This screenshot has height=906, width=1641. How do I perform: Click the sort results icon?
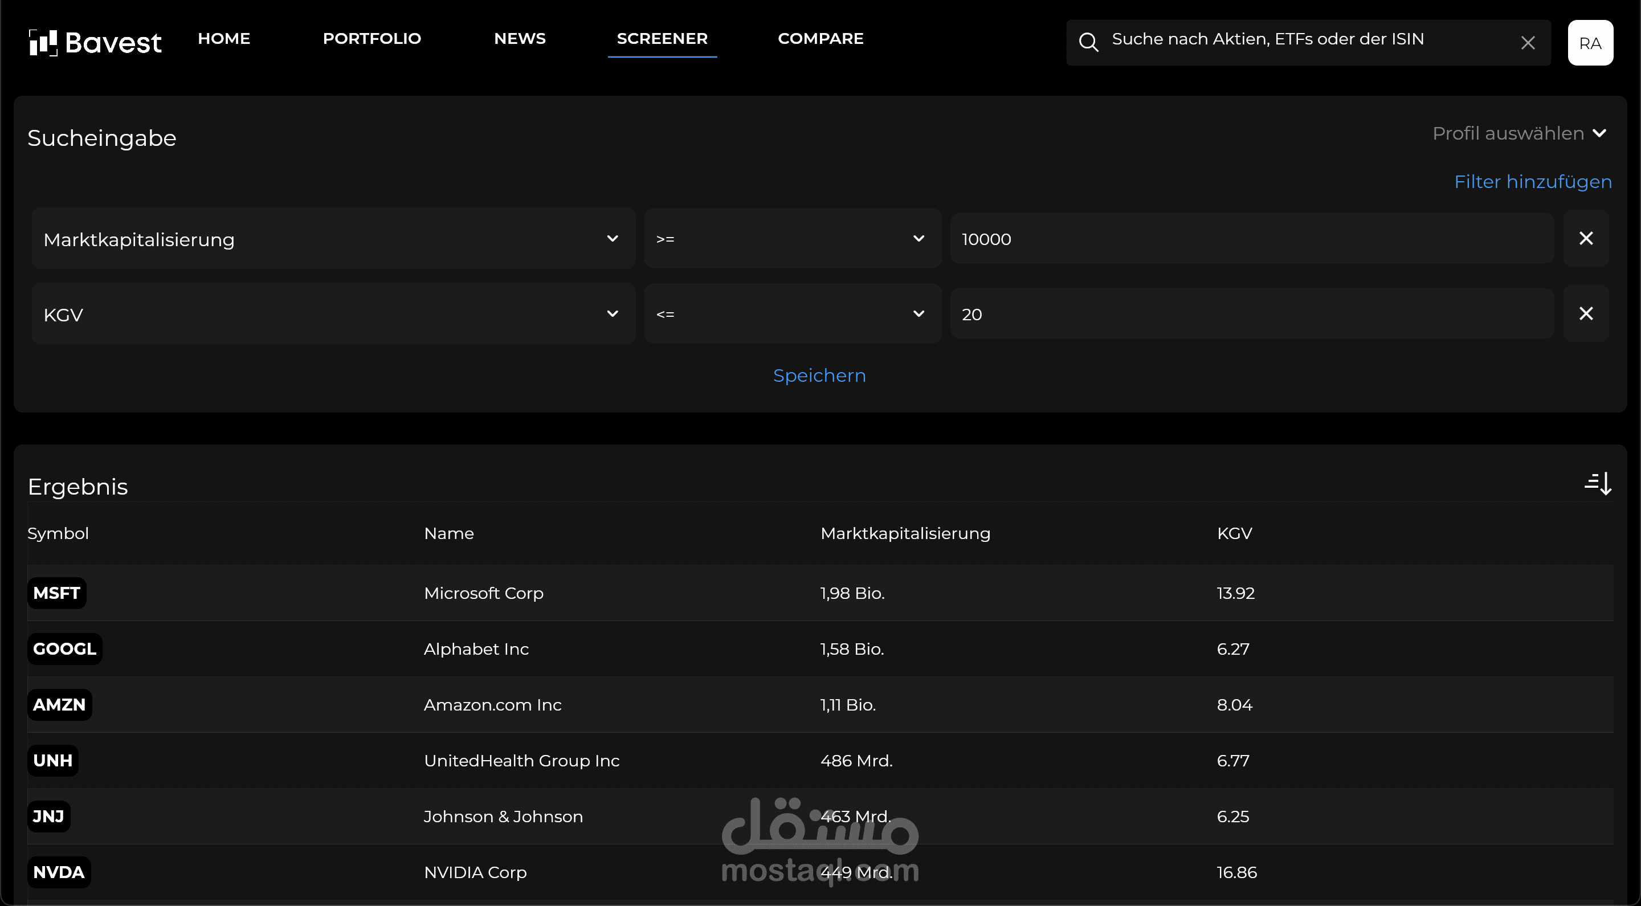point(1598,484)
